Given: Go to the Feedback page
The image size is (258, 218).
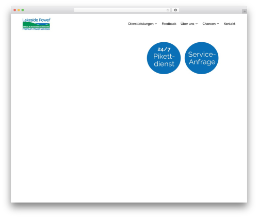Looking at the screenshot, I should (x=169, y=24).
